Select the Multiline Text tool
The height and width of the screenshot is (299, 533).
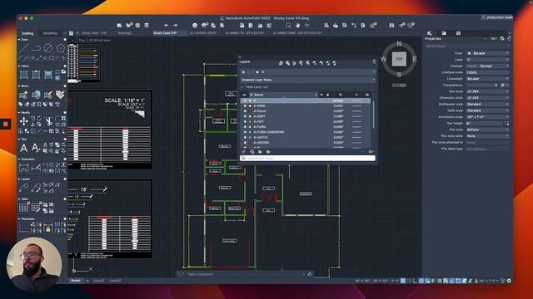pyautogui.click(x=24, y=148)
